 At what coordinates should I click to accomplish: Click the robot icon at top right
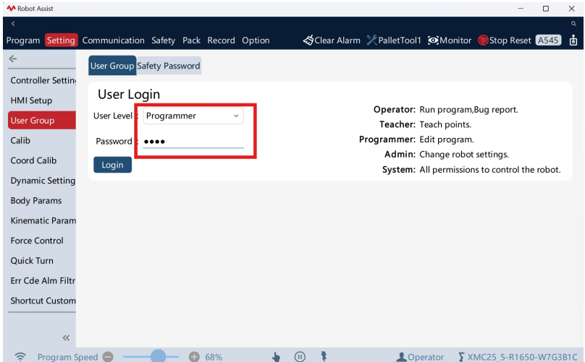tap(573, 40)
